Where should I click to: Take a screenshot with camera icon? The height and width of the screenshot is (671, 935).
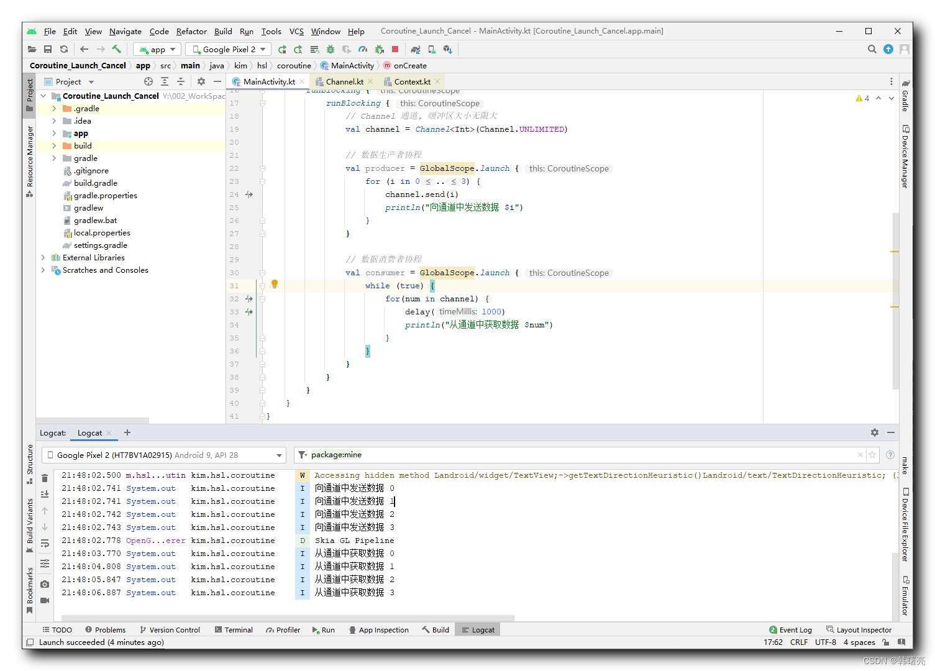click(45, 584)
